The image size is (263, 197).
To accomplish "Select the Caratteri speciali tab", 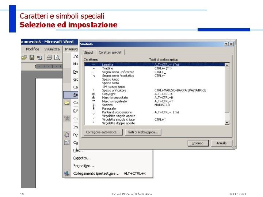I will point(110,52).
